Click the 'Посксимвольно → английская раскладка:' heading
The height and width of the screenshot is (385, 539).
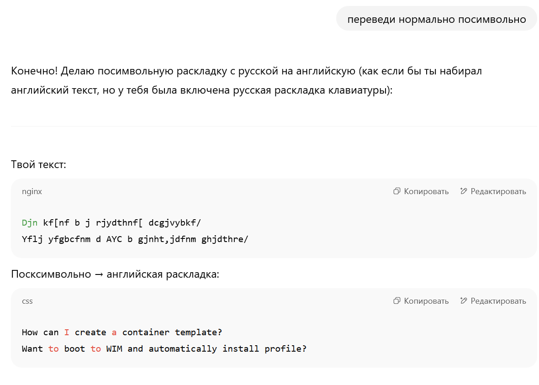click(x=115, y=274)
